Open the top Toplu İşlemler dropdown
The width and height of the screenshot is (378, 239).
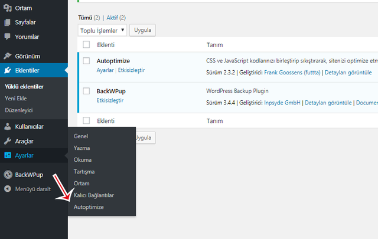(x=102, y=30)
